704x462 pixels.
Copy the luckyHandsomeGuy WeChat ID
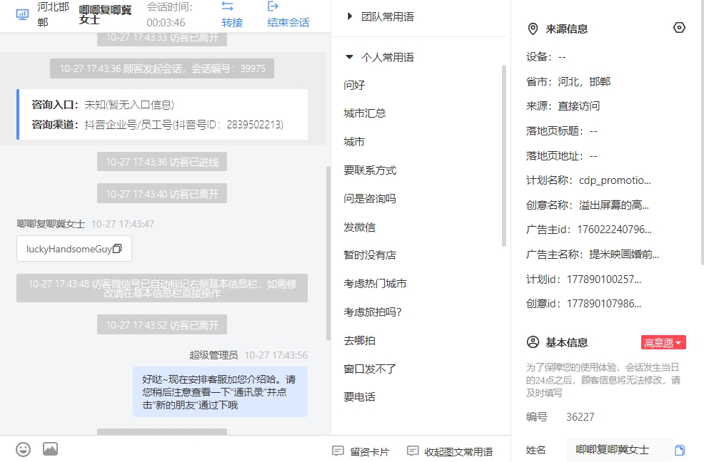[x=117, y=249]
